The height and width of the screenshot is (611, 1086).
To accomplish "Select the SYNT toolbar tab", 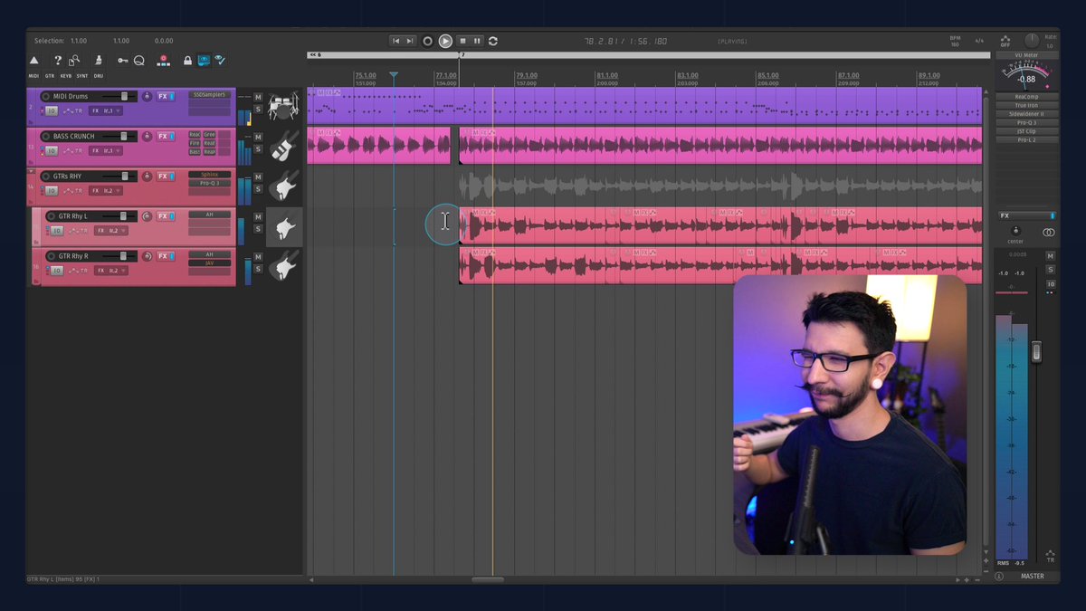I will [x=82, y=76].
